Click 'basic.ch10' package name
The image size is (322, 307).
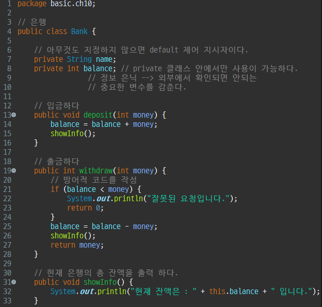[71, 4]
